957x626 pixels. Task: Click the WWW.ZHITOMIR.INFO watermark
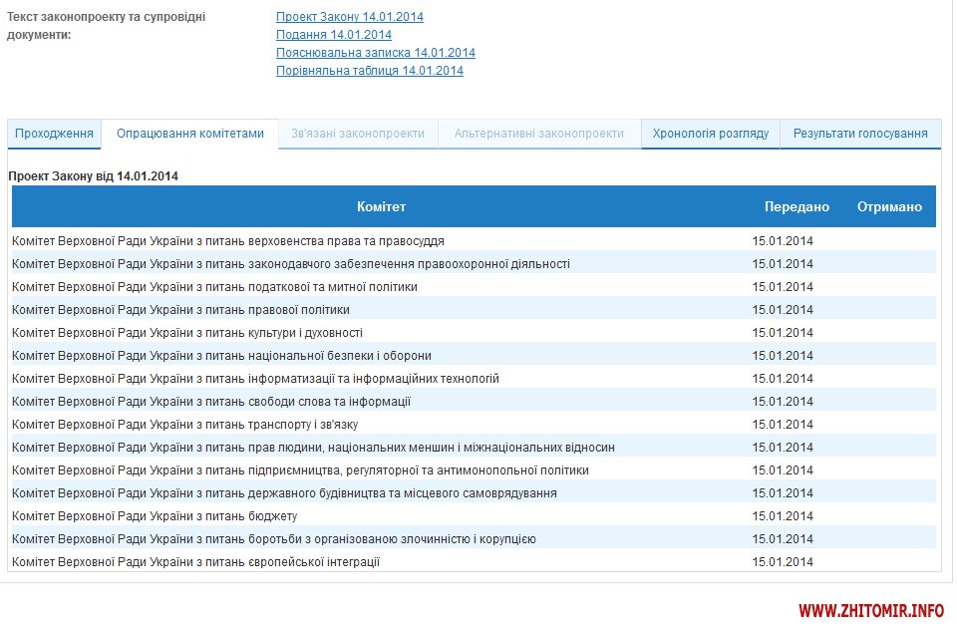coord(871,609)
